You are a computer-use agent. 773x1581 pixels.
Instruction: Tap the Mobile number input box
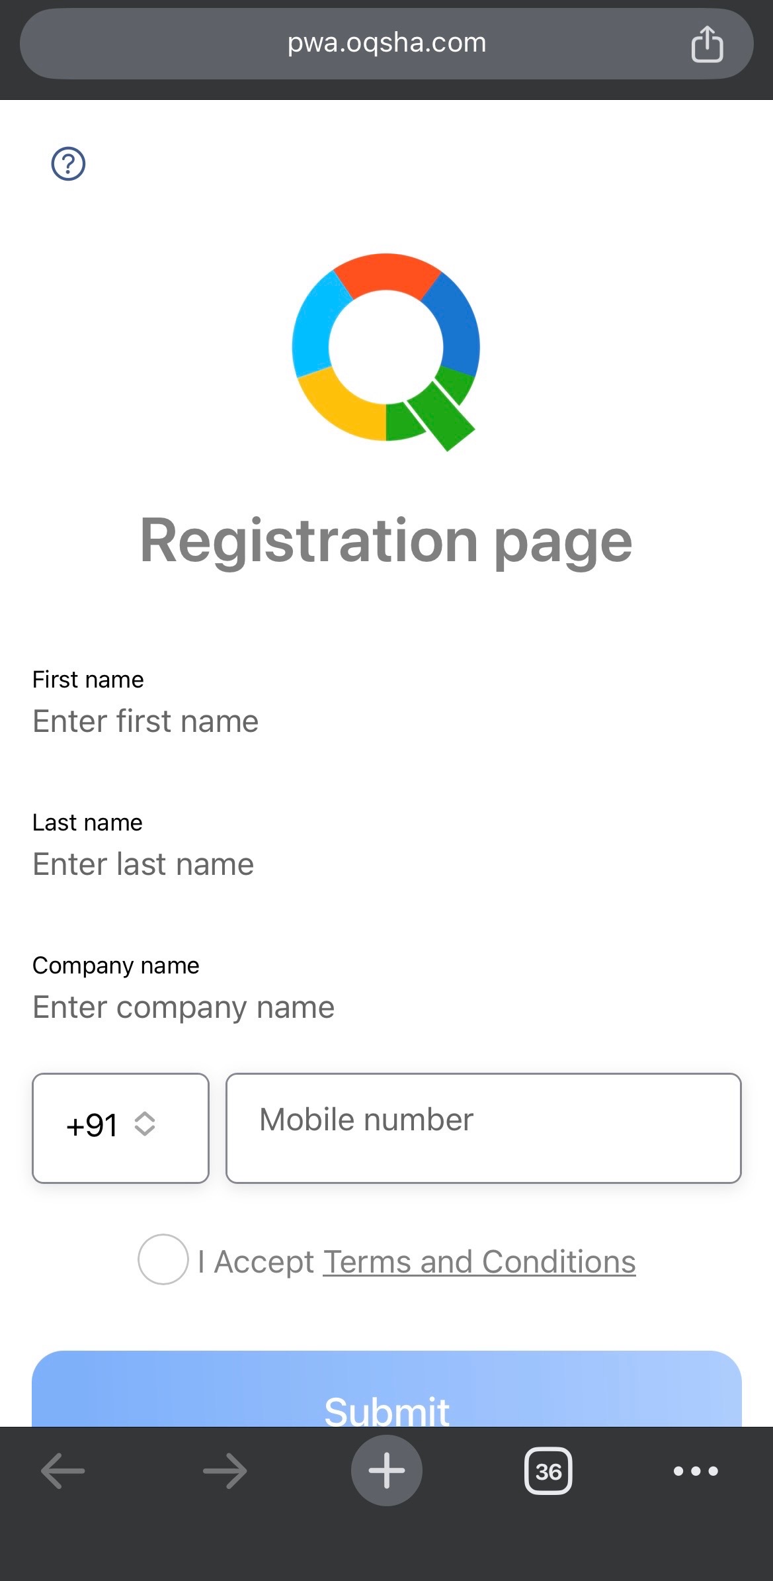483,1128
